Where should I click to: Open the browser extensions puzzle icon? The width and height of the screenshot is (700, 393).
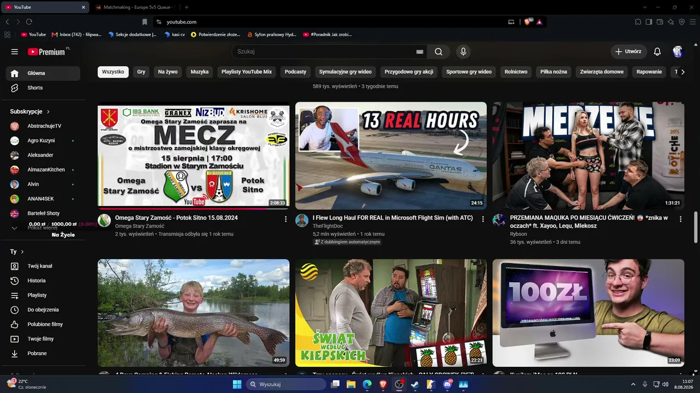click(638, 22)
